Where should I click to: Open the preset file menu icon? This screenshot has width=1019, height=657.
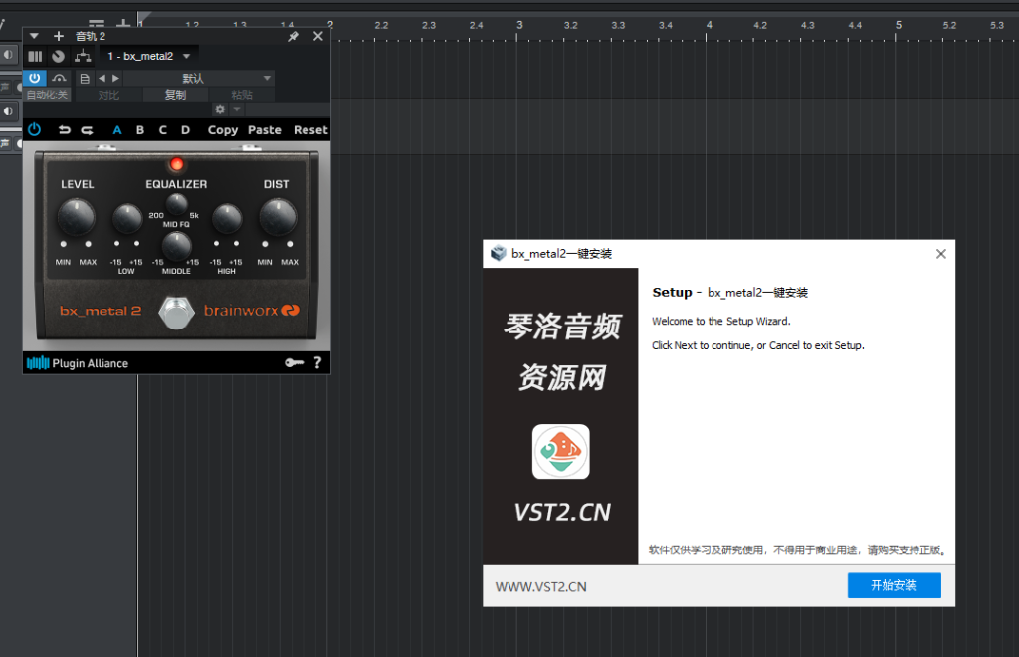point(84,78)
